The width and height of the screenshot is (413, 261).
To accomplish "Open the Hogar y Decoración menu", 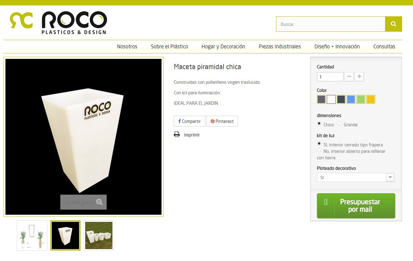I will pos(223,47).
